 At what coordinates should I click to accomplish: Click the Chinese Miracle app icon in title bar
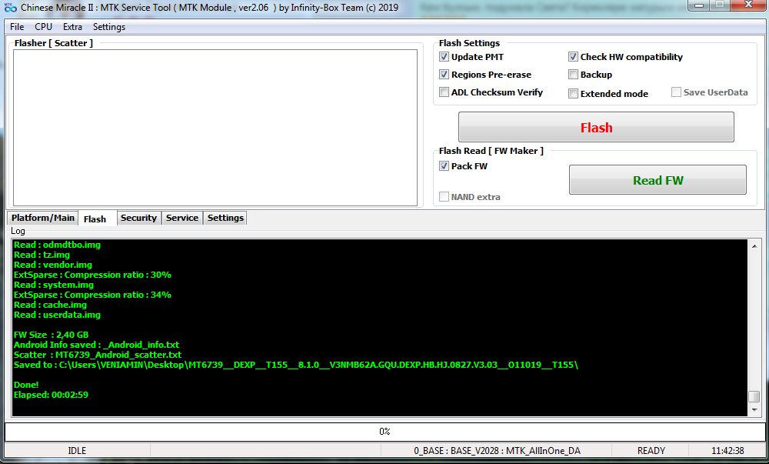pyautogui.click(x=10, y=8)
